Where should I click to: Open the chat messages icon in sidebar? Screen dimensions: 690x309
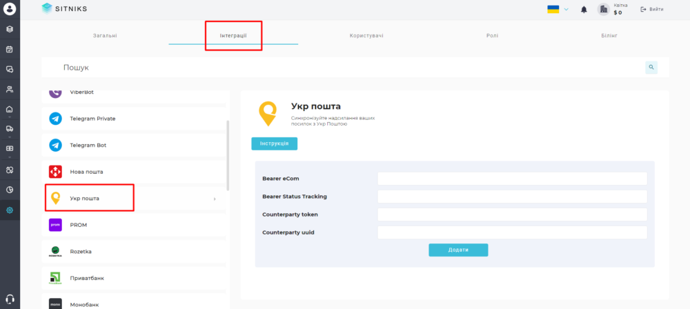click(x=10, y=69)
